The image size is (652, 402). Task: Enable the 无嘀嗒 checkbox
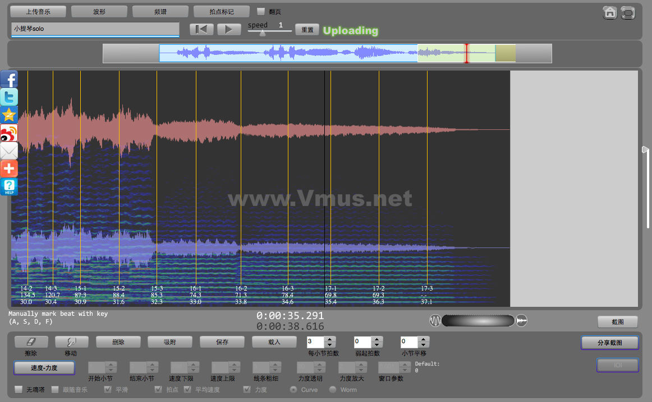click(x=19, y=389)
